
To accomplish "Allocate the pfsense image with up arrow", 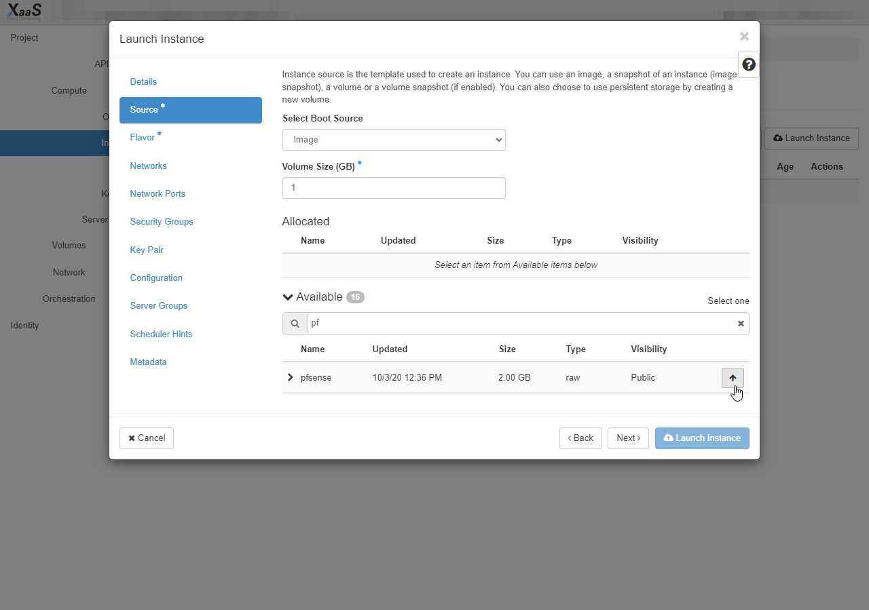I will (x=733, y=378).
